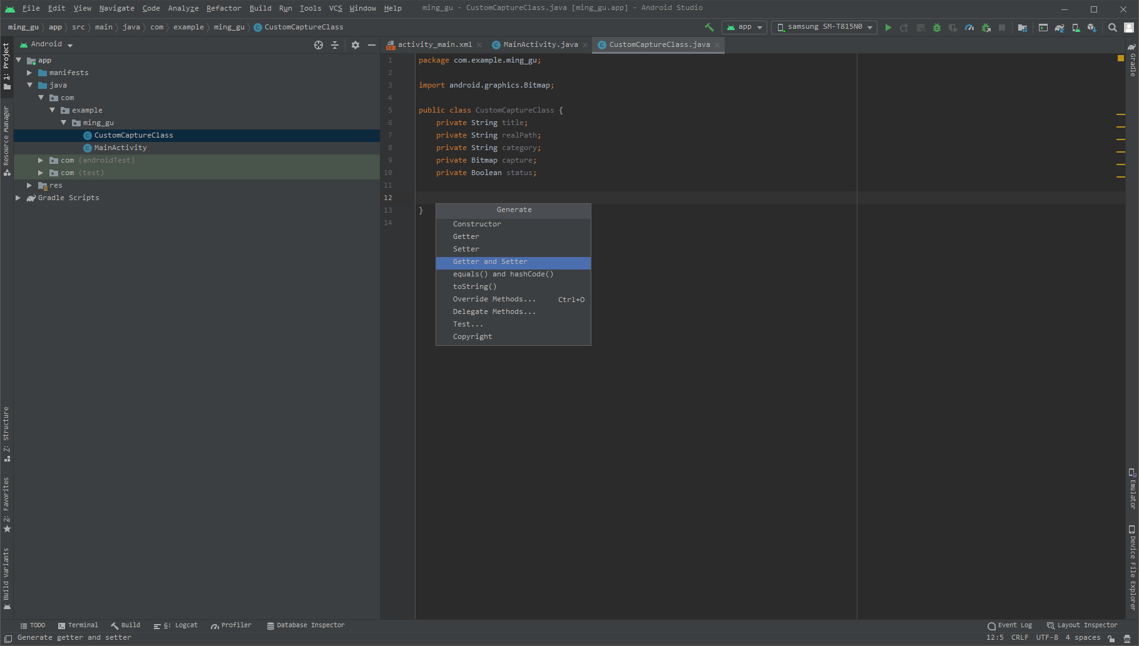Click the yellow warning indicator atop editor
Image resolution: width=1139 pixels, height=646 pixels.
click(1120, 58)
